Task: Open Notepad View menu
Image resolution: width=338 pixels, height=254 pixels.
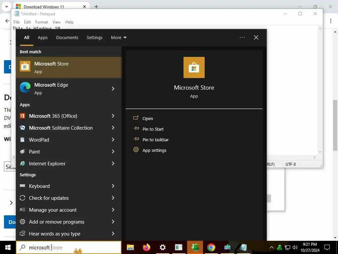Action: click(56, 22)
